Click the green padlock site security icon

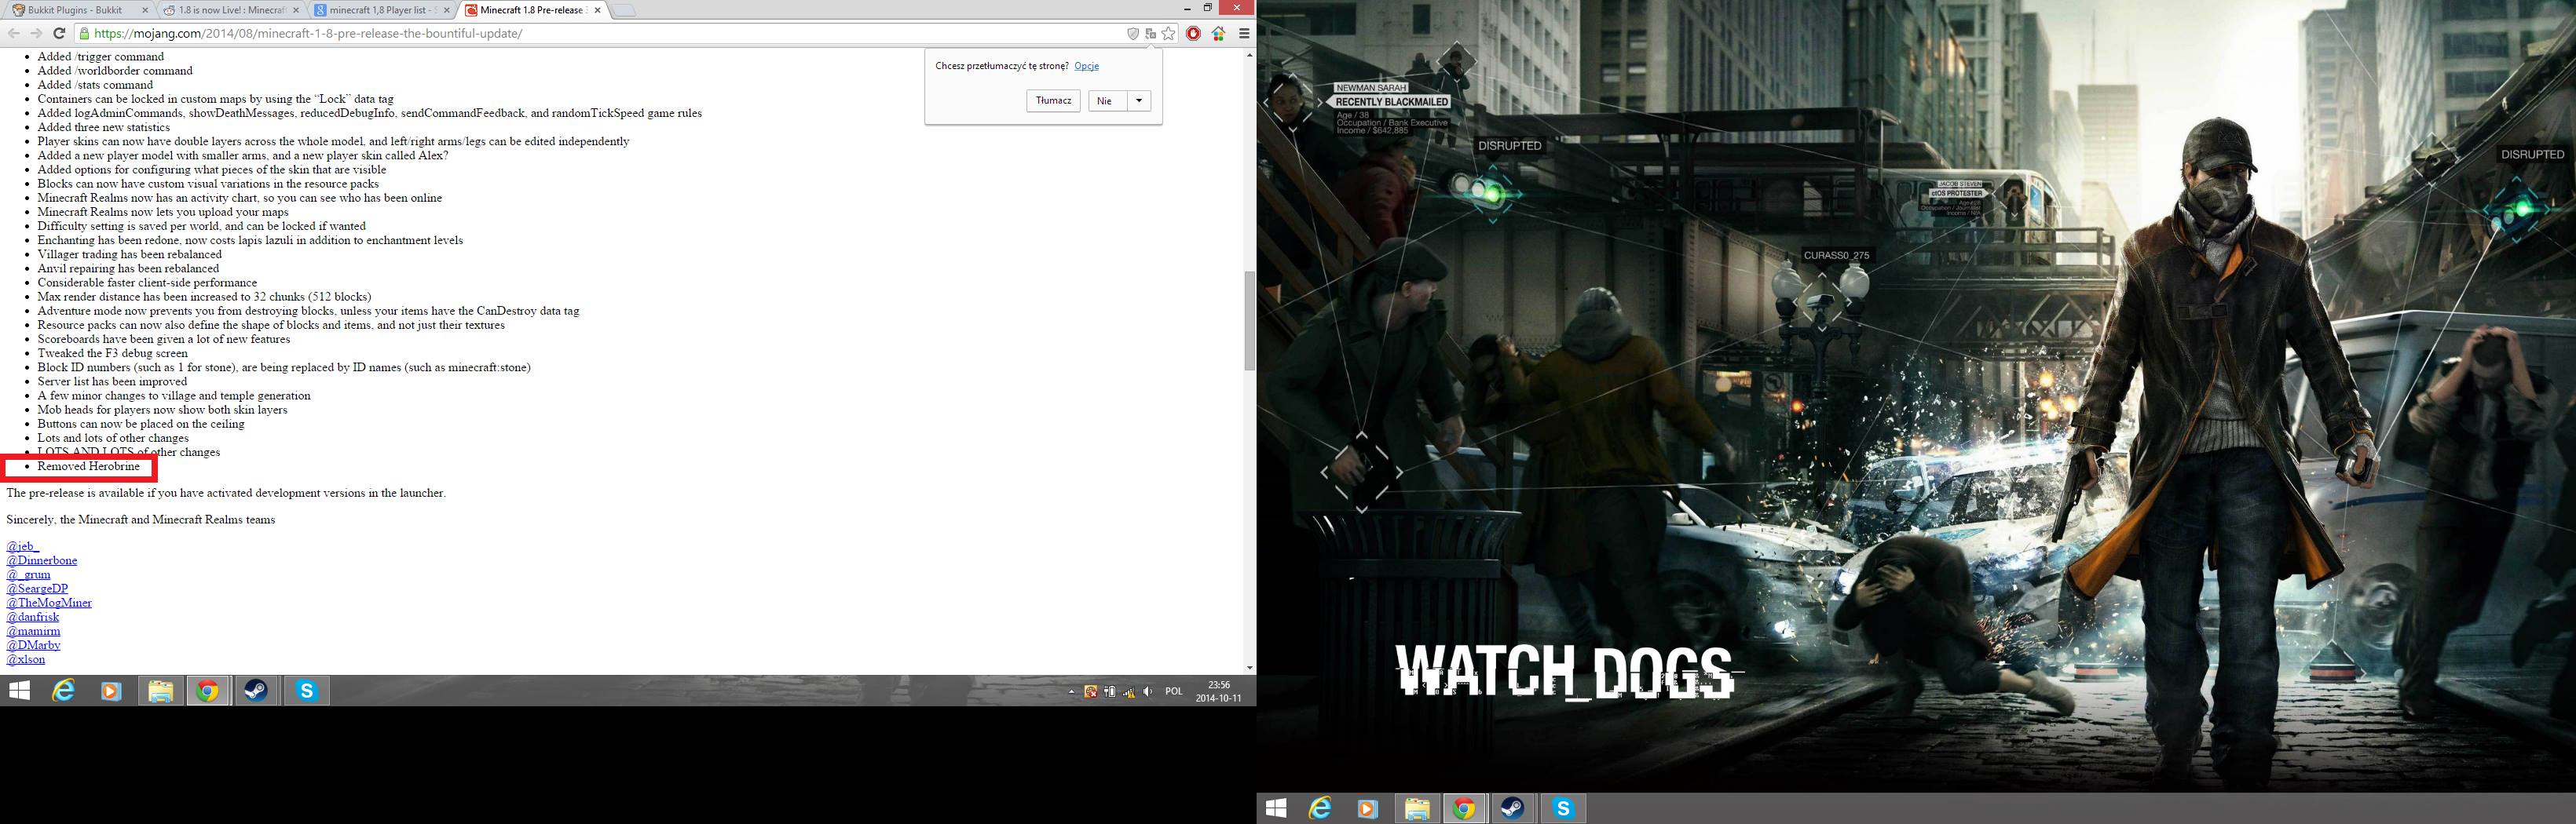click(x=85, y=33)
